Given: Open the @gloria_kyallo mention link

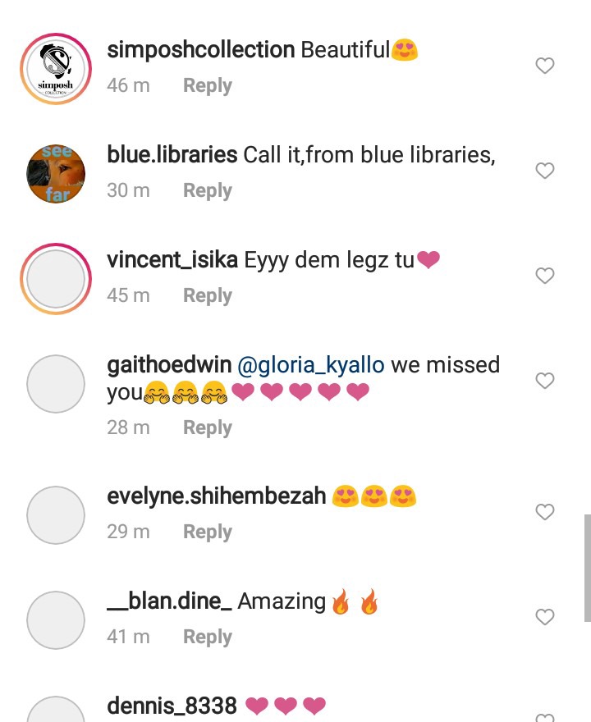Looking at the screenshot, I should 311,365.
